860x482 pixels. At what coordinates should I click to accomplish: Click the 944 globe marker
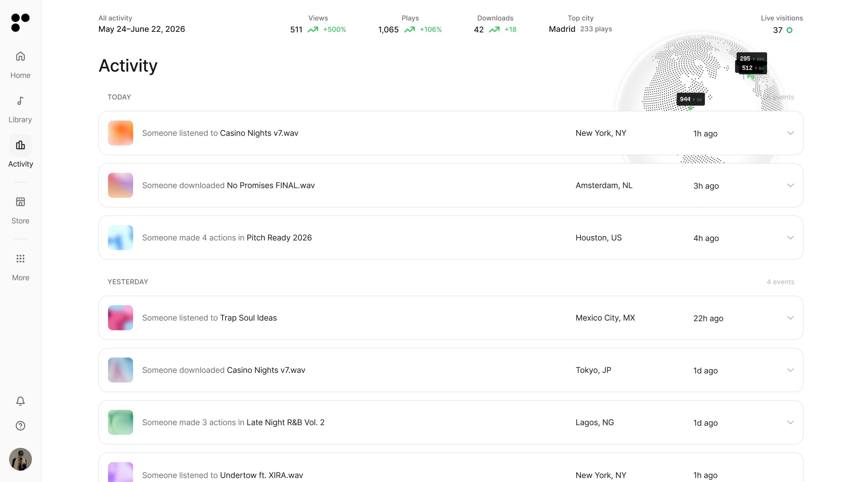(x=691, y=99)
